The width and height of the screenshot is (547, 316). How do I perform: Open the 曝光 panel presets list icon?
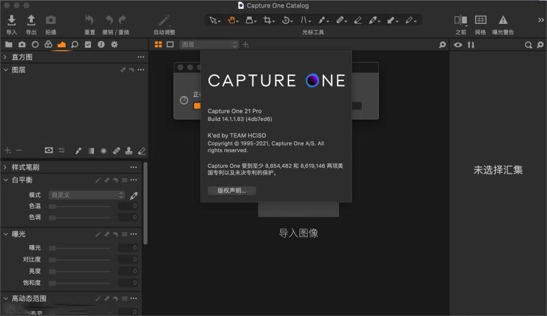(x=124, y=234)
